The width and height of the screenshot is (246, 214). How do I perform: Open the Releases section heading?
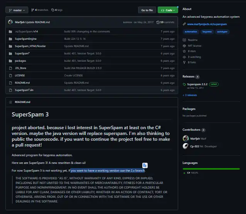click(x=189, y=76)
